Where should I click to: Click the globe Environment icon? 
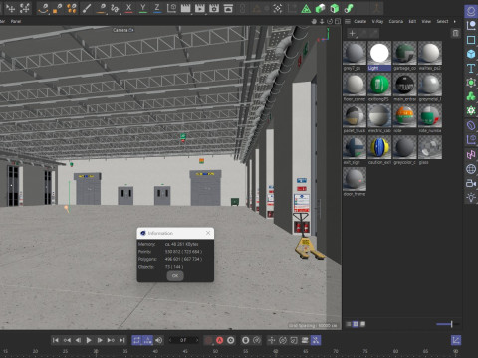pos(471,169)
